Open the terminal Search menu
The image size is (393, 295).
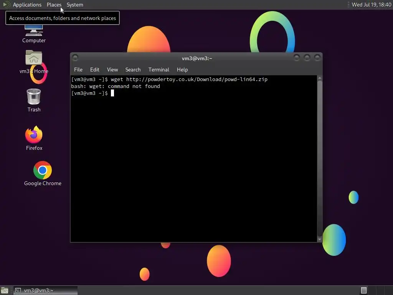point(133,70)
